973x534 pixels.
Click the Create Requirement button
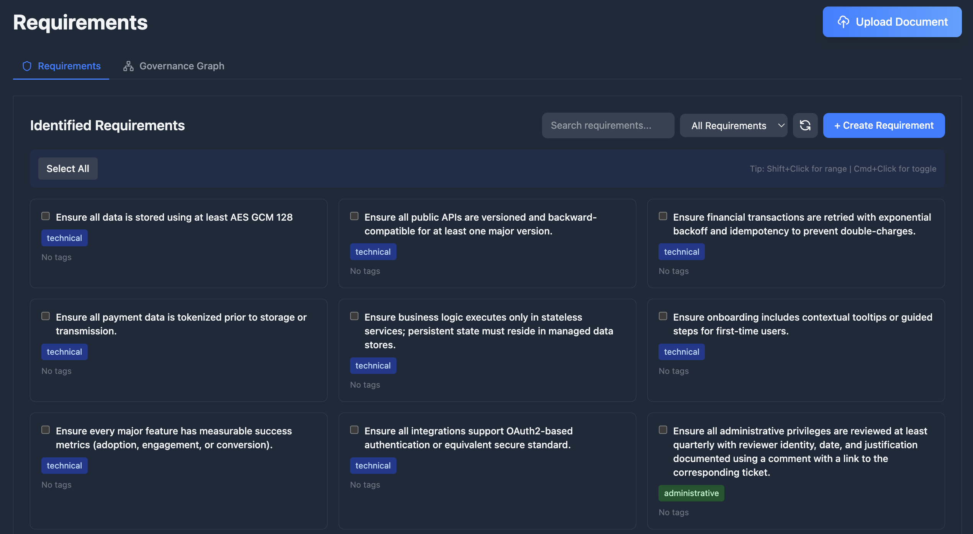tap(884, 125)
